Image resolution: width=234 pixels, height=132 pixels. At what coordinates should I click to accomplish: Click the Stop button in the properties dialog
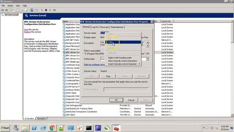pos(108,76)
